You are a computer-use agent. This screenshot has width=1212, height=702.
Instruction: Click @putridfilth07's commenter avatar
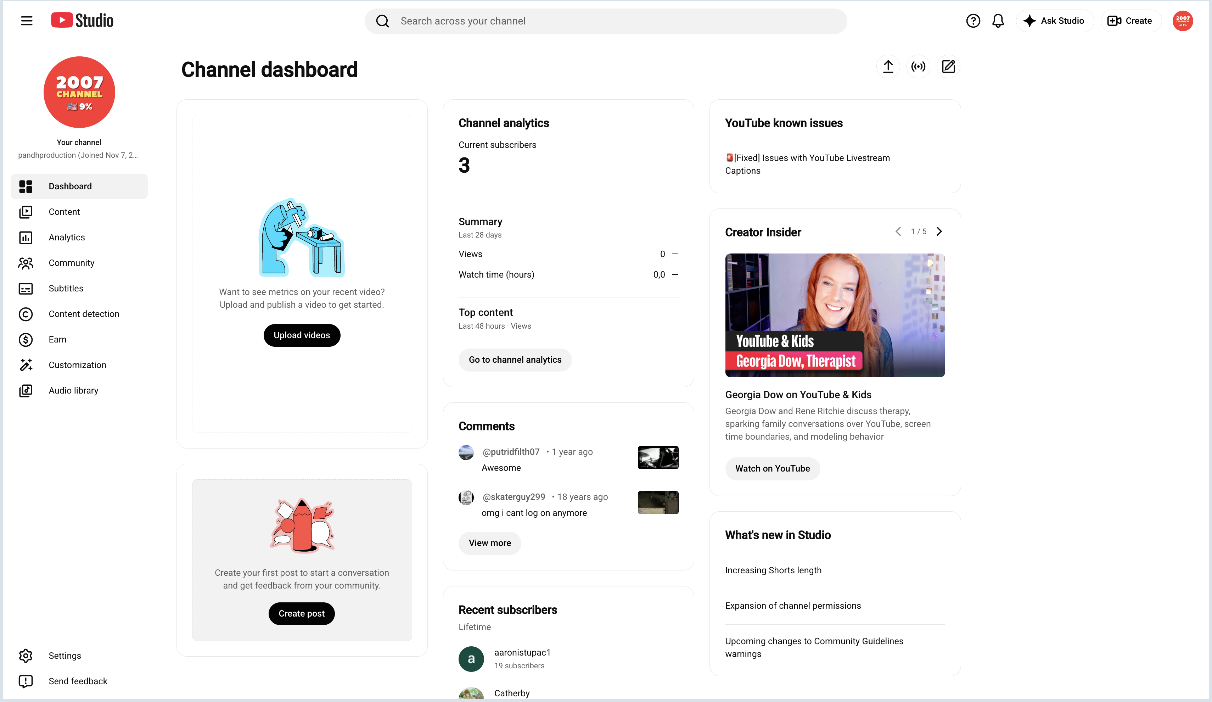click(466, 452)
